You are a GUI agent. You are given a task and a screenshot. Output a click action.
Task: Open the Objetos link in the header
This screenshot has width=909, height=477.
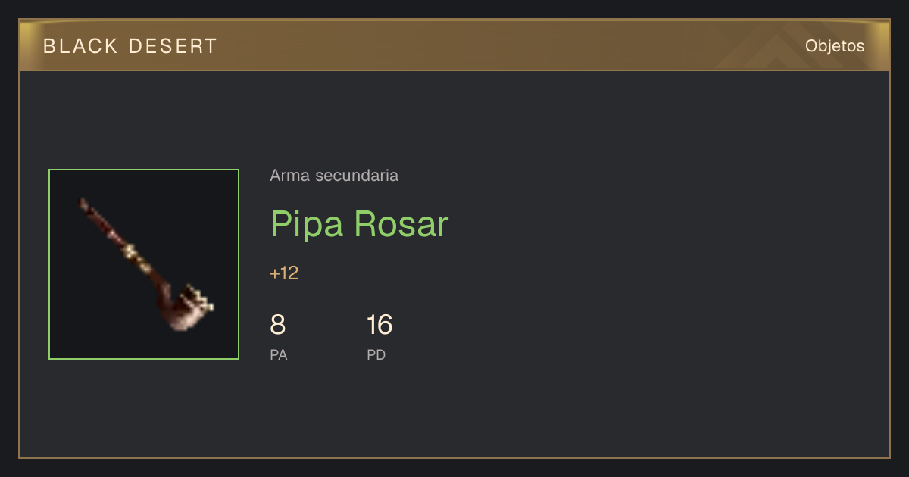(x=835, y=46)
